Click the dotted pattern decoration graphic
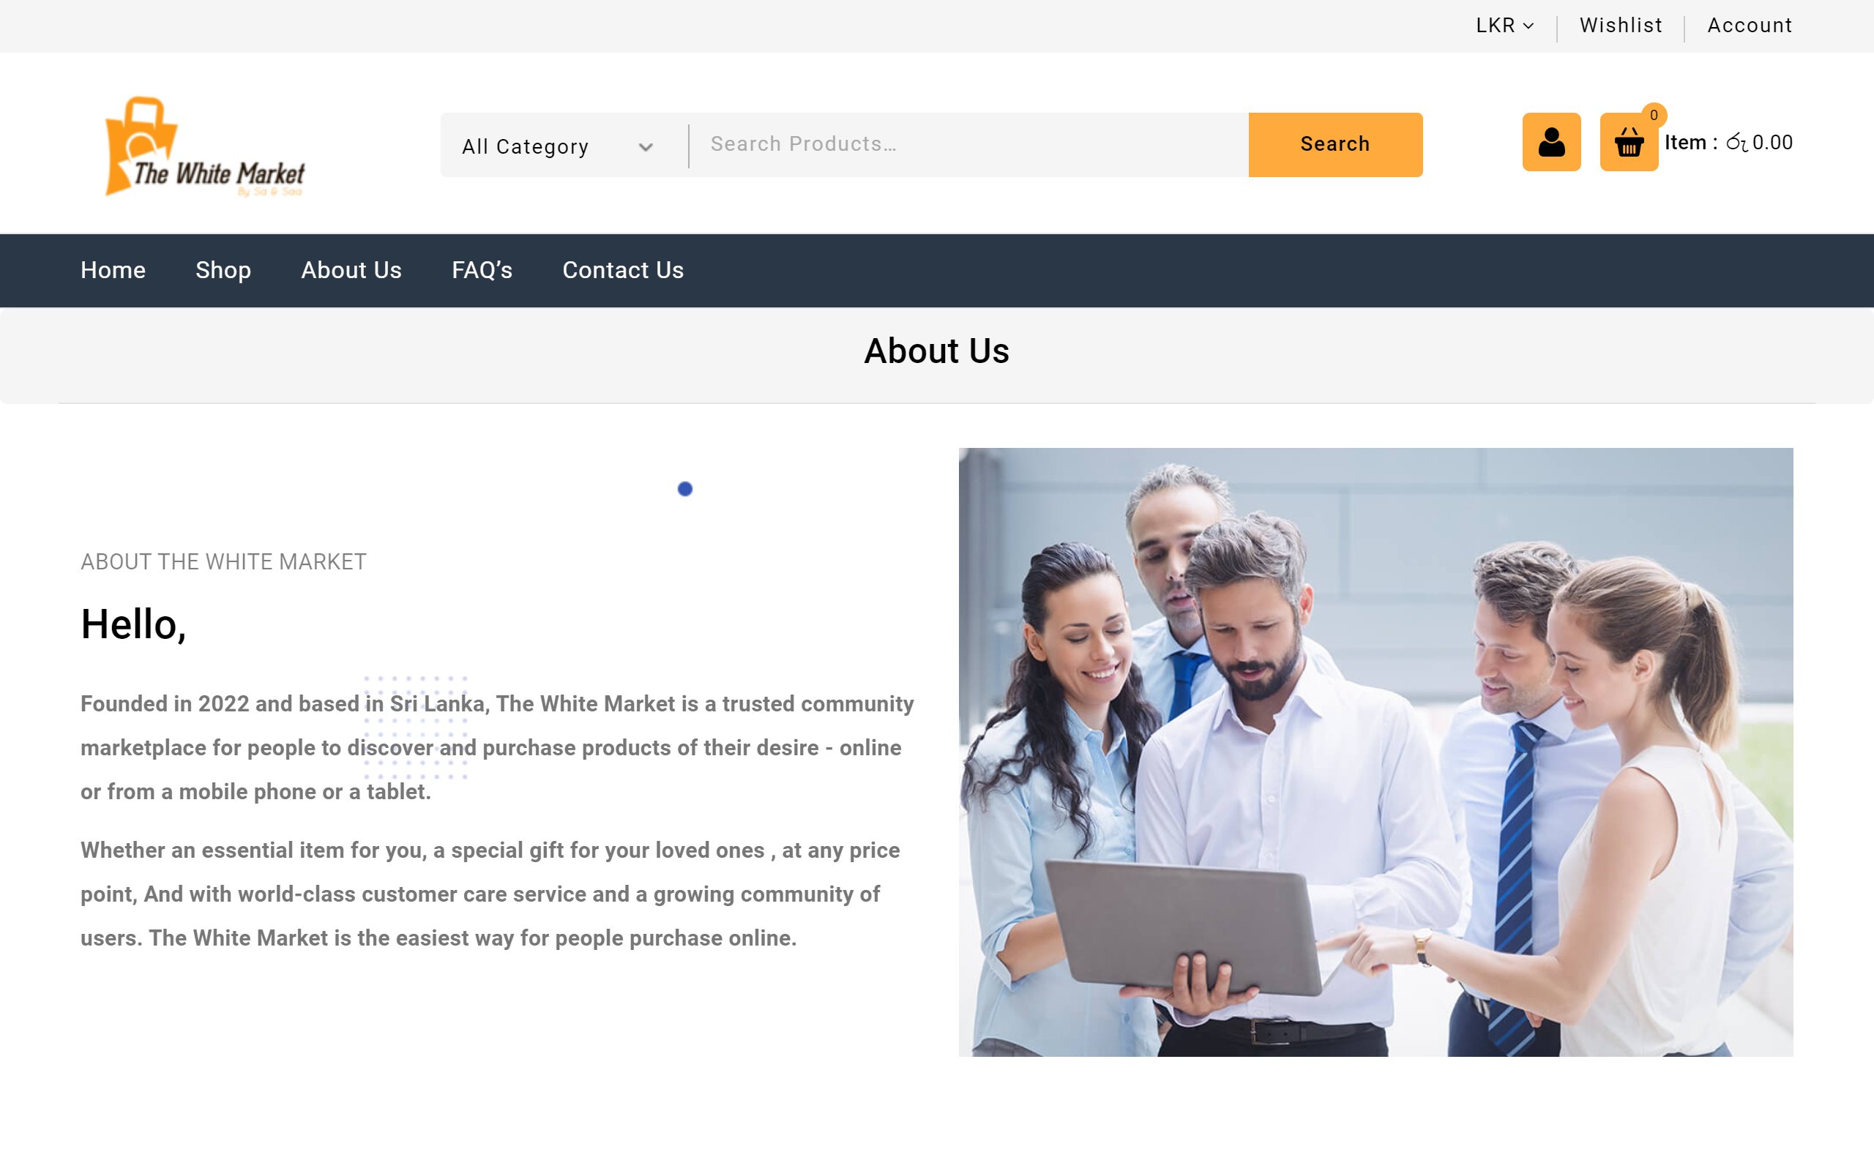The height and width of the screenshot is (1171, 1874). [x=416, y=727]
